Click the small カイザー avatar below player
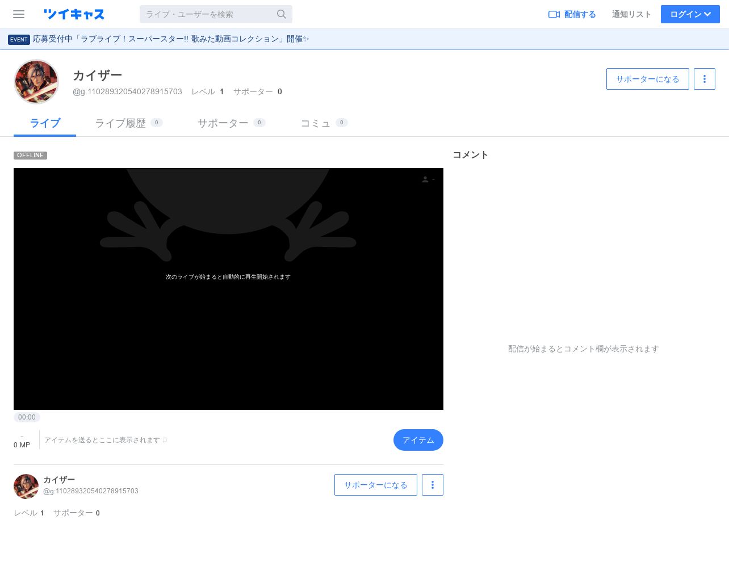 coord(26,487)
